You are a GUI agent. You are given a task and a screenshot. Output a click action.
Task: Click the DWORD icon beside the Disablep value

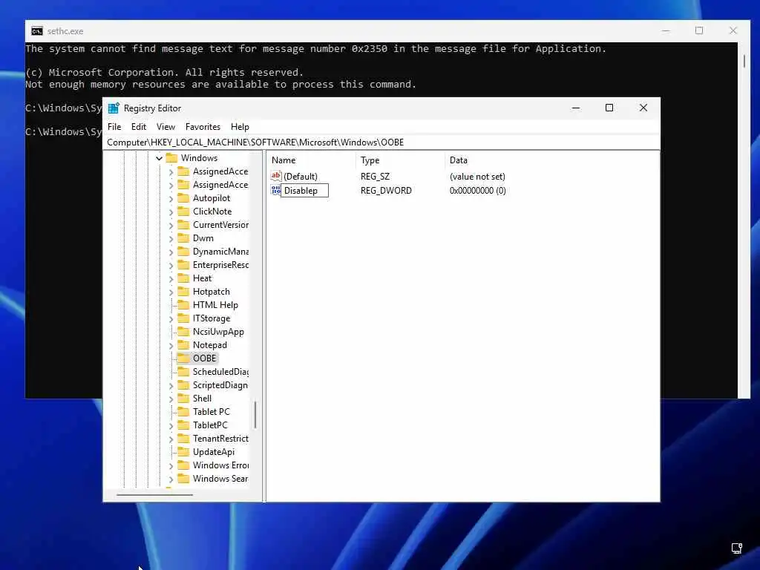click(276, 190)
